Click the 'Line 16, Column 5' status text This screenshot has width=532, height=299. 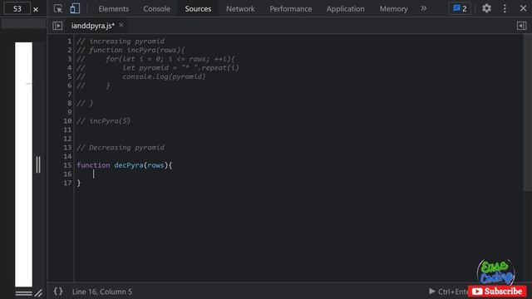point(102,292)
